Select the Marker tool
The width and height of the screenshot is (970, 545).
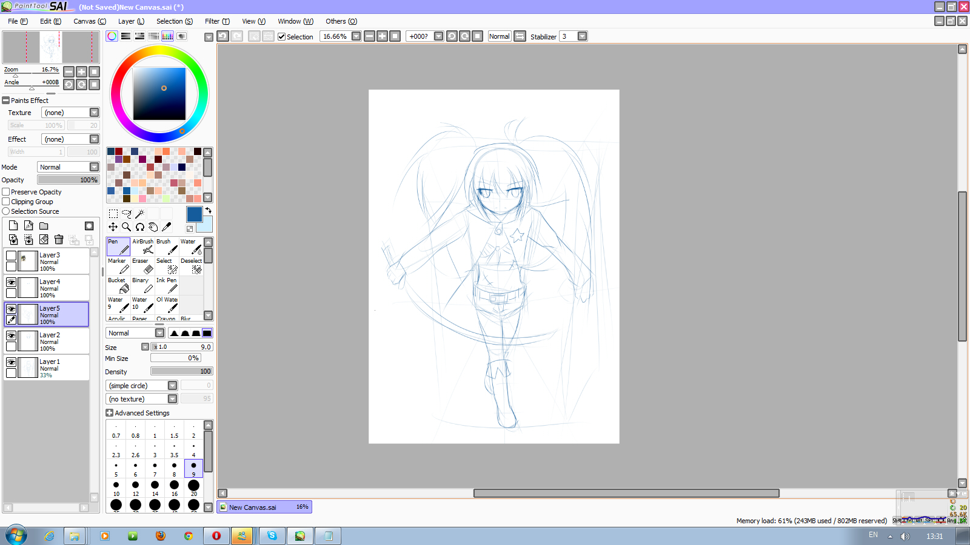tap(118, 266)
